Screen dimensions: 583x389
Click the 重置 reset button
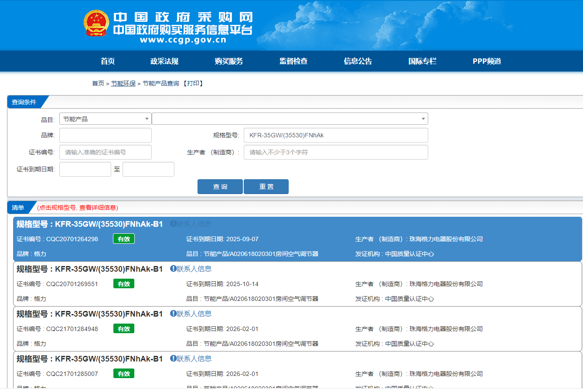266,187
